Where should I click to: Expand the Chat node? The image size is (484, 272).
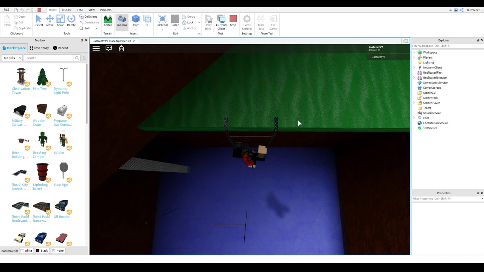coord(414,118)
